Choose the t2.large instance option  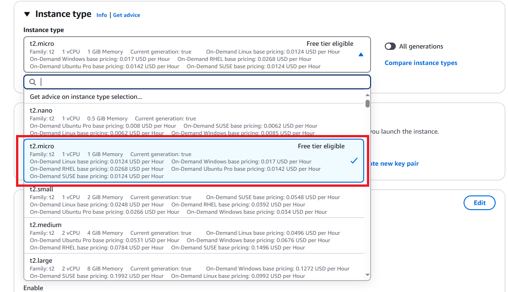[x=194, y=267]
